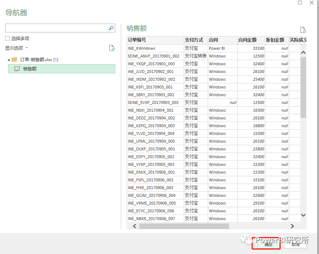Click the 29100 contract amount cell
This screenshot has height=254, width=319.
point(251,203)
